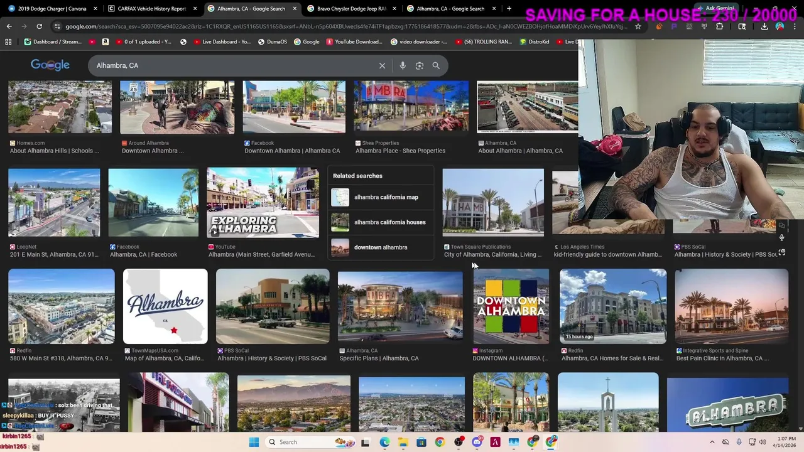Open the Live Dashboard - Yo bookmark

221,41
